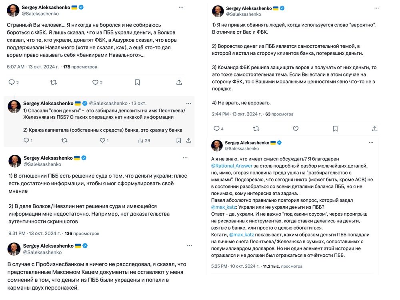Retweet the "Странный Вы человек" tweet

pyautogui.click(x=53, y=82)
